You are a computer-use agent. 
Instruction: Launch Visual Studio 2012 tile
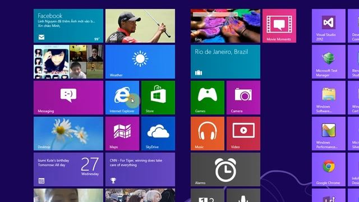[x=329, y=26]
